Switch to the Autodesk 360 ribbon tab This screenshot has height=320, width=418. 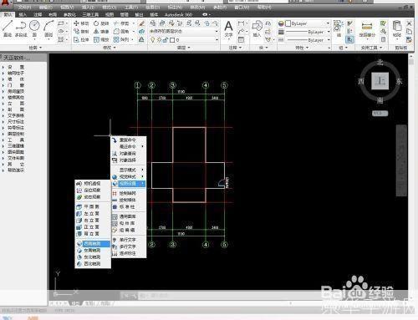pos(178,14)
